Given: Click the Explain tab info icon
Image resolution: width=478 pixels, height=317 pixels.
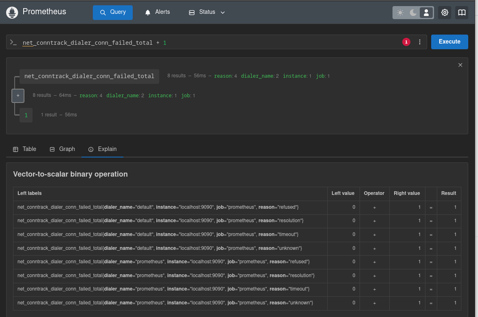Looking at the screenshot, I should 91,149.
